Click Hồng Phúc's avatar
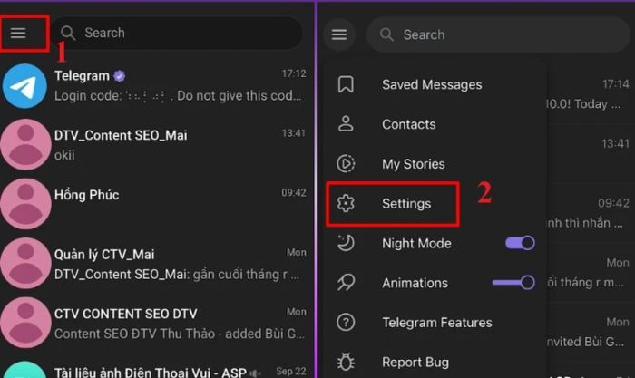 pyautogui.click(x=25, y=204)
